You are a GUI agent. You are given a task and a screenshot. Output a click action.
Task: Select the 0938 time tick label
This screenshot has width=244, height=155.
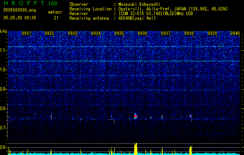189,33
